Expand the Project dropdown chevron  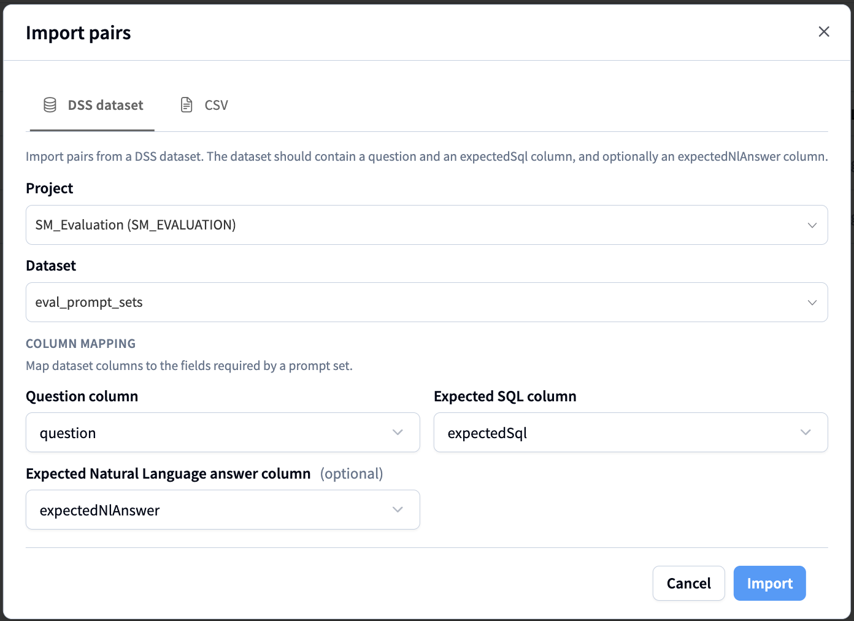[x=812, y=225]
